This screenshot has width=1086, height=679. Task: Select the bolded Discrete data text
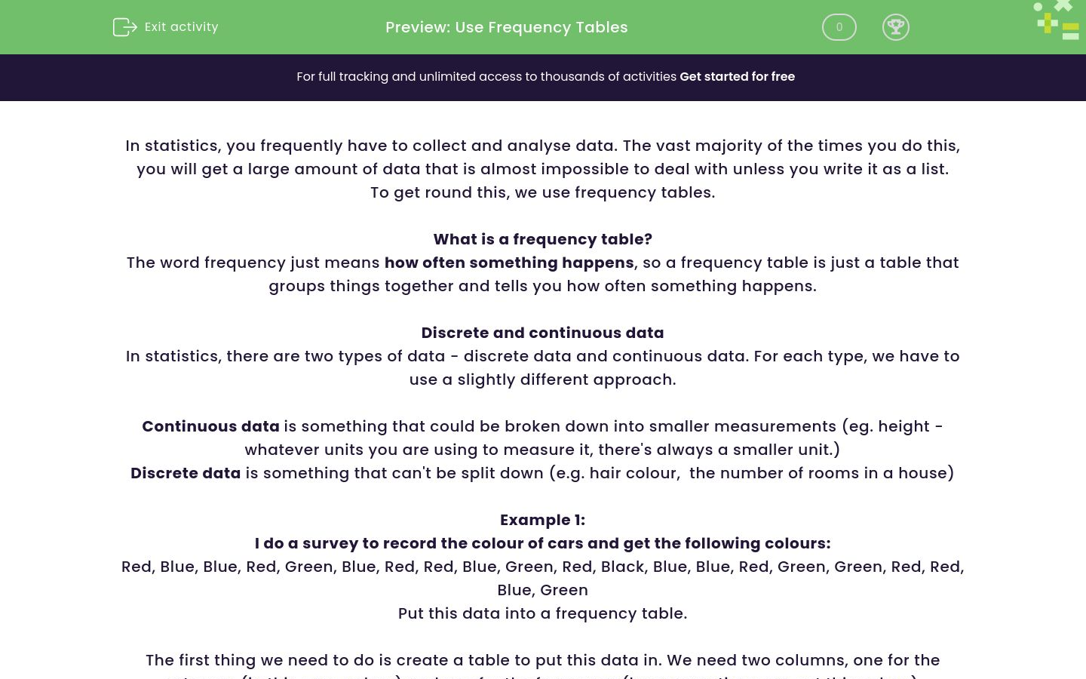tap(186, 473)
